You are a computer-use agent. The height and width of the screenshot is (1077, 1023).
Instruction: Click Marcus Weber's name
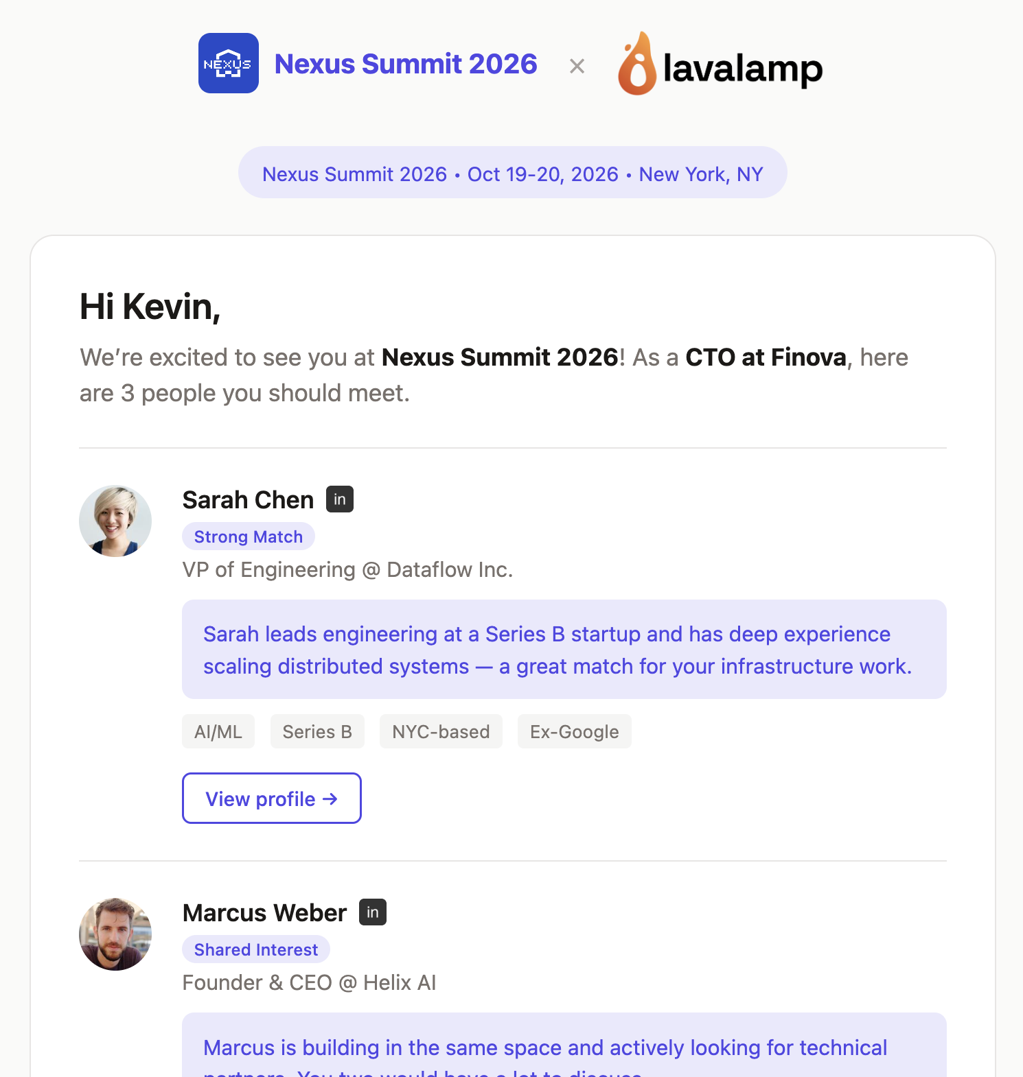pos(264,912)
